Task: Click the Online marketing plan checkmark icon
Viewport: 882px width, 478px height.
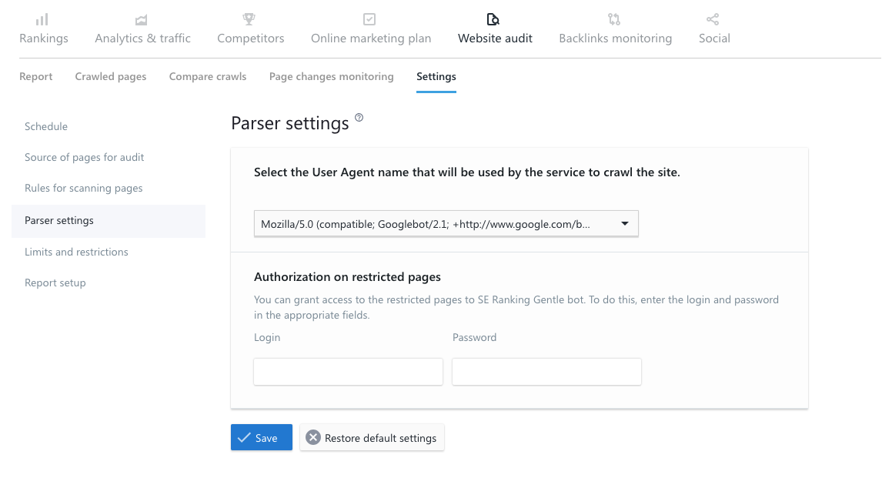Action: [370, 19]
